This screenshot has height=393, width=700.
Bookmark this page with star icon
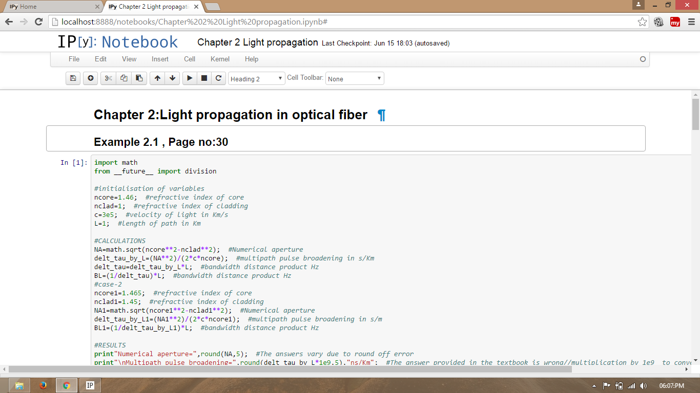click(x=642, y=22)
